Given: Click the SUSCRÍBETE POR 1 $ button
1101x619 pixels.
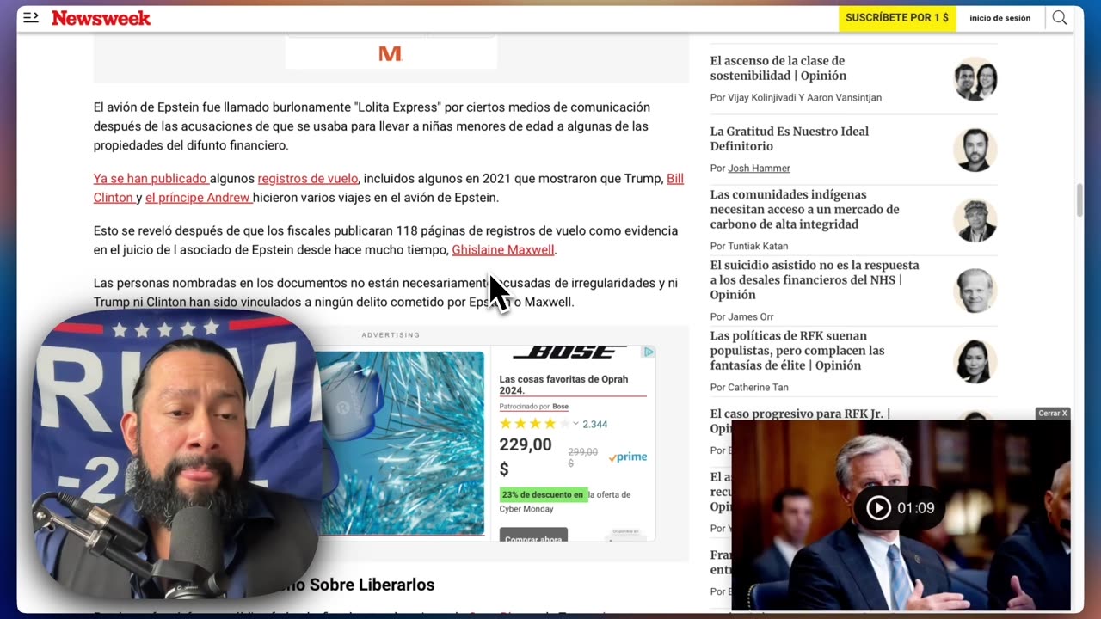Looking at the screenshot, I should click(897, 18).
